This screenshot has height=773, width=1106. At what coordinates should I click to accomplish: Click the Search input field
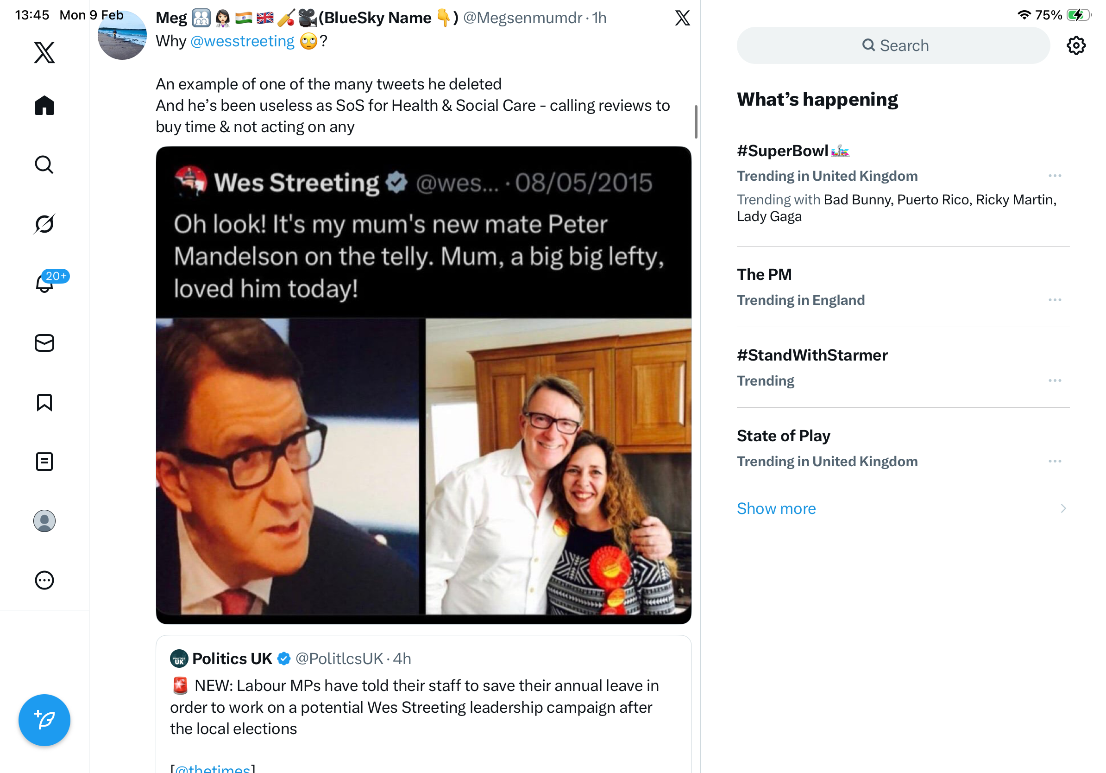point(893,46)
